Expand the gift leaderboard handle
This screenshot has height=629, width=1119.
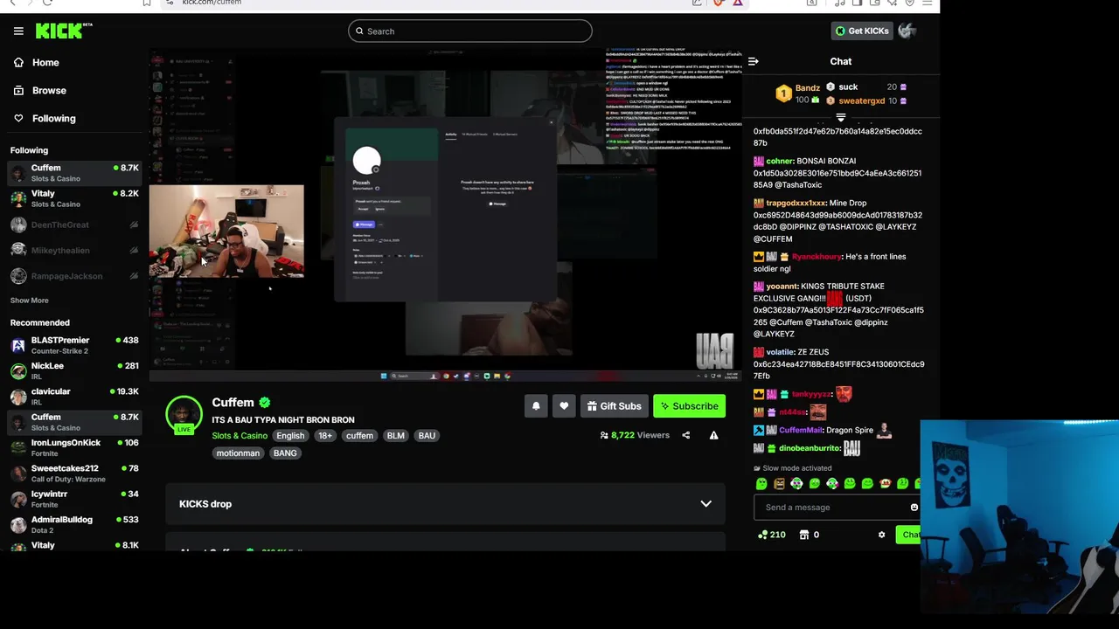point(840,117)
